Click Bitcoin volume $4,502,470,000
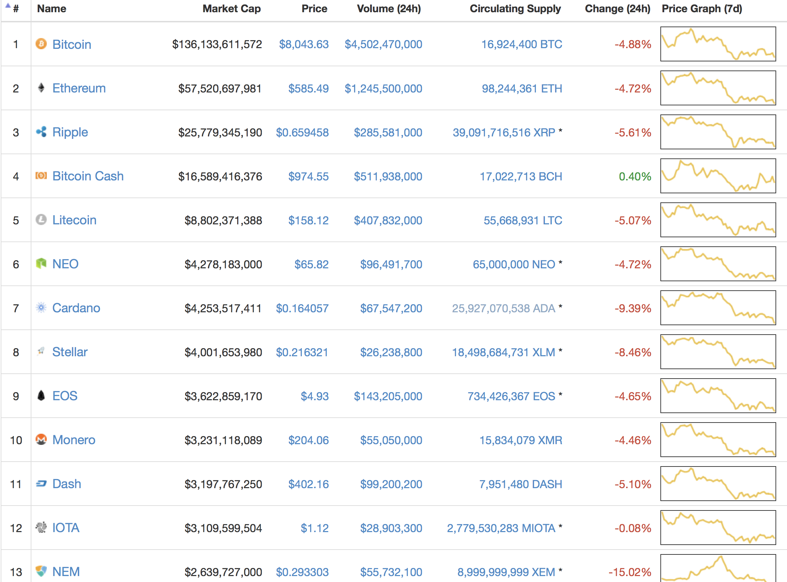The image size is (787, 582). [x=383, y=44]
